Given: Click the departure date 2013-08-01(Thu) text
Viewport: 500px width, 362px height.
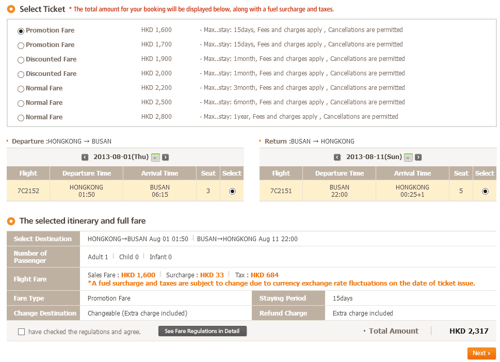Looking at the screenshot, I should 121,157.
